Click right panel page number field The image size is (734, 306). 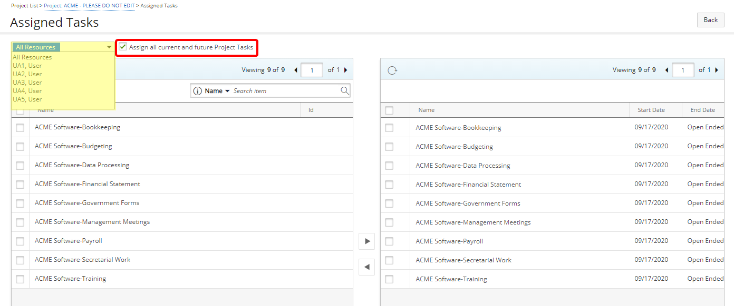pos(683,70)
